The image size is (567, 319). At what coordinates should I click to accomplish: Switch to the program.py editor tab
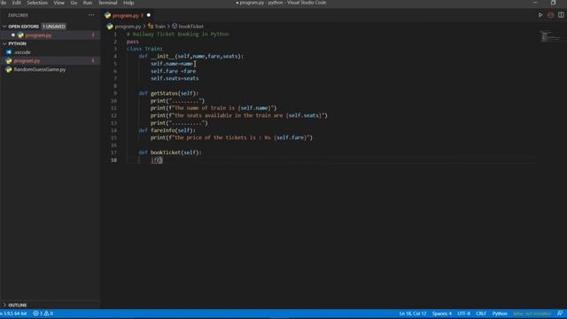point(126,16)
